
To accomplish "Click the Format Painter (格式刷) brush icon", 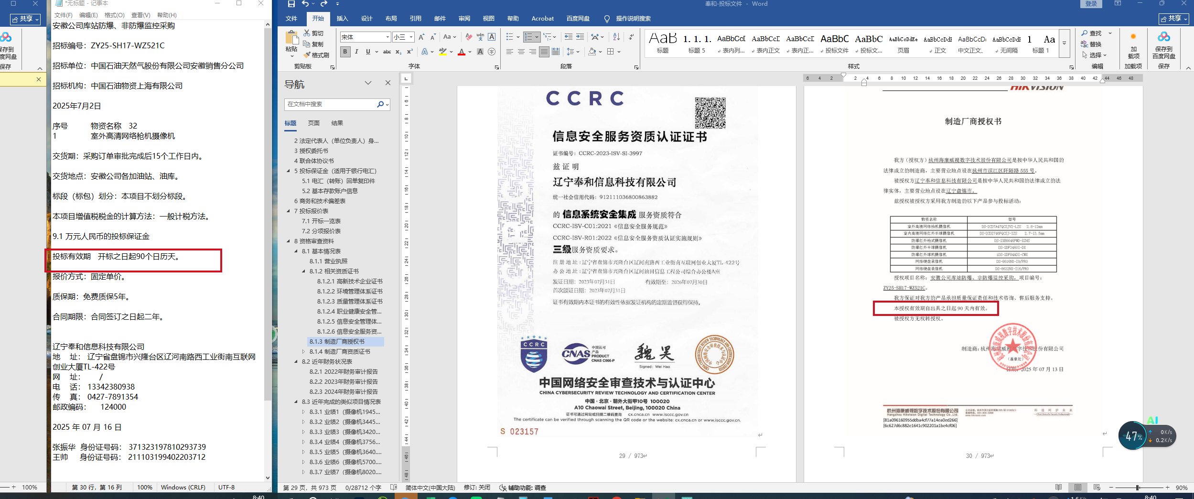I will (307, 55).
